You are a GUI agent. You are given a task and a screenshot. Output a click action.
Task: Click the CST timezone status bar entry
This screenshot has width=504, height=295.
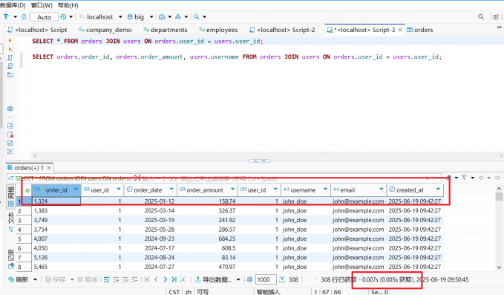[x=174, y=292]
